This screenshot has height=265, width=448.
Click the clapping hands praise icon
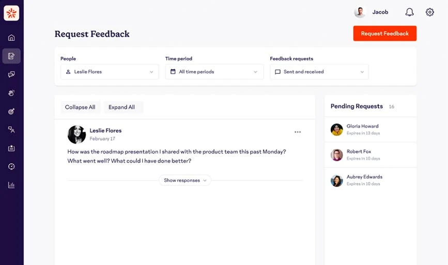(x=11, y=93)
